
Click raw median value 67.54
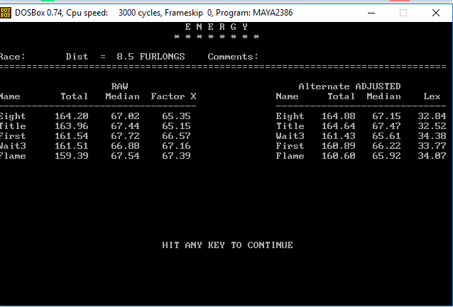click(125, 156)
